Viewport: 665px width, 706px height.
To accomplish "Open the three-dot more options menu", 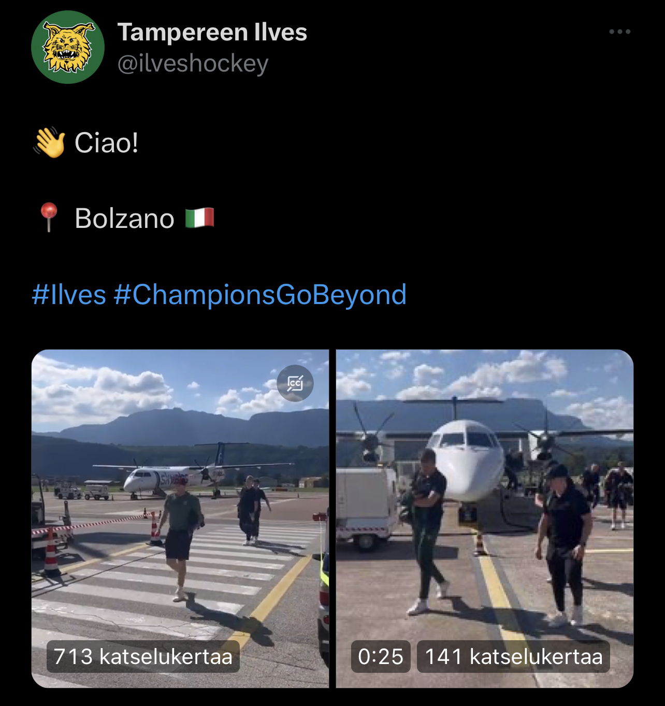I will [x=619, y=32].
